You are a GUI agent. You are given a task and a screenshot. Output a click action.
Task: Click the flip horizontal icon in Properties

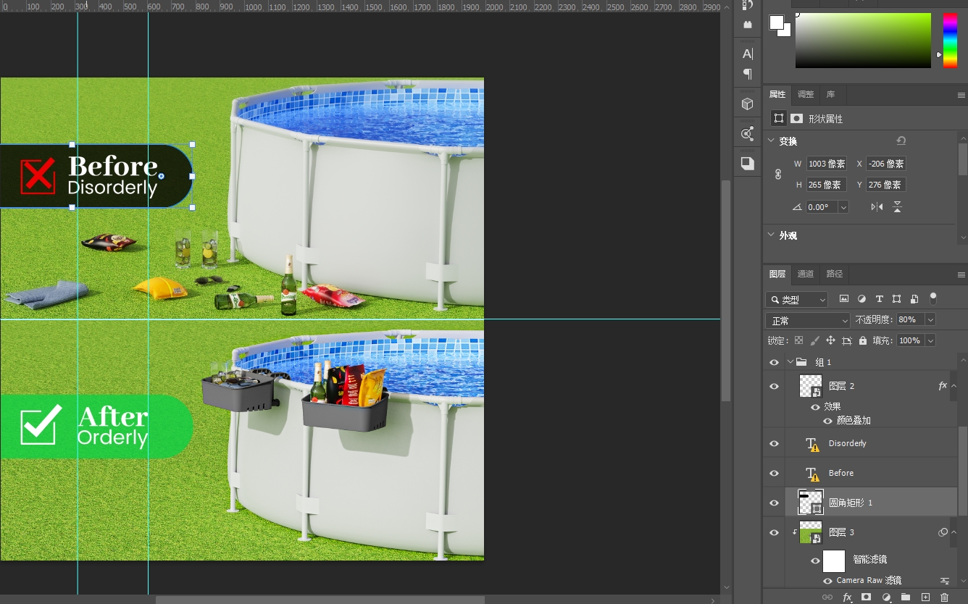pyautogui.click(x=877, y=207)
